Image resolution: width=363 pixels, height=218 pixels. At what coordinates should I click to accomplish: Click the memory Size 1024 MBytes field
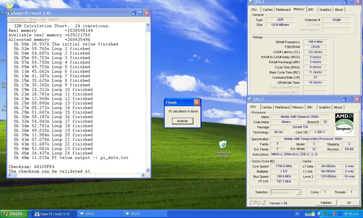tap(280, 25)
